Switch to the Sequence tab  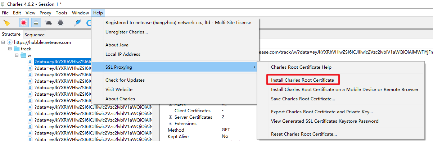35,35
